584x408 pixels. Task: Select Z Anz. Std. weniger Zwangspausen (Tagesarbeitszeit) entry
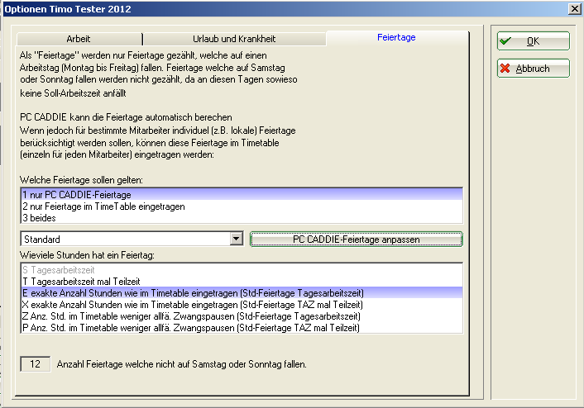point(242,316)
